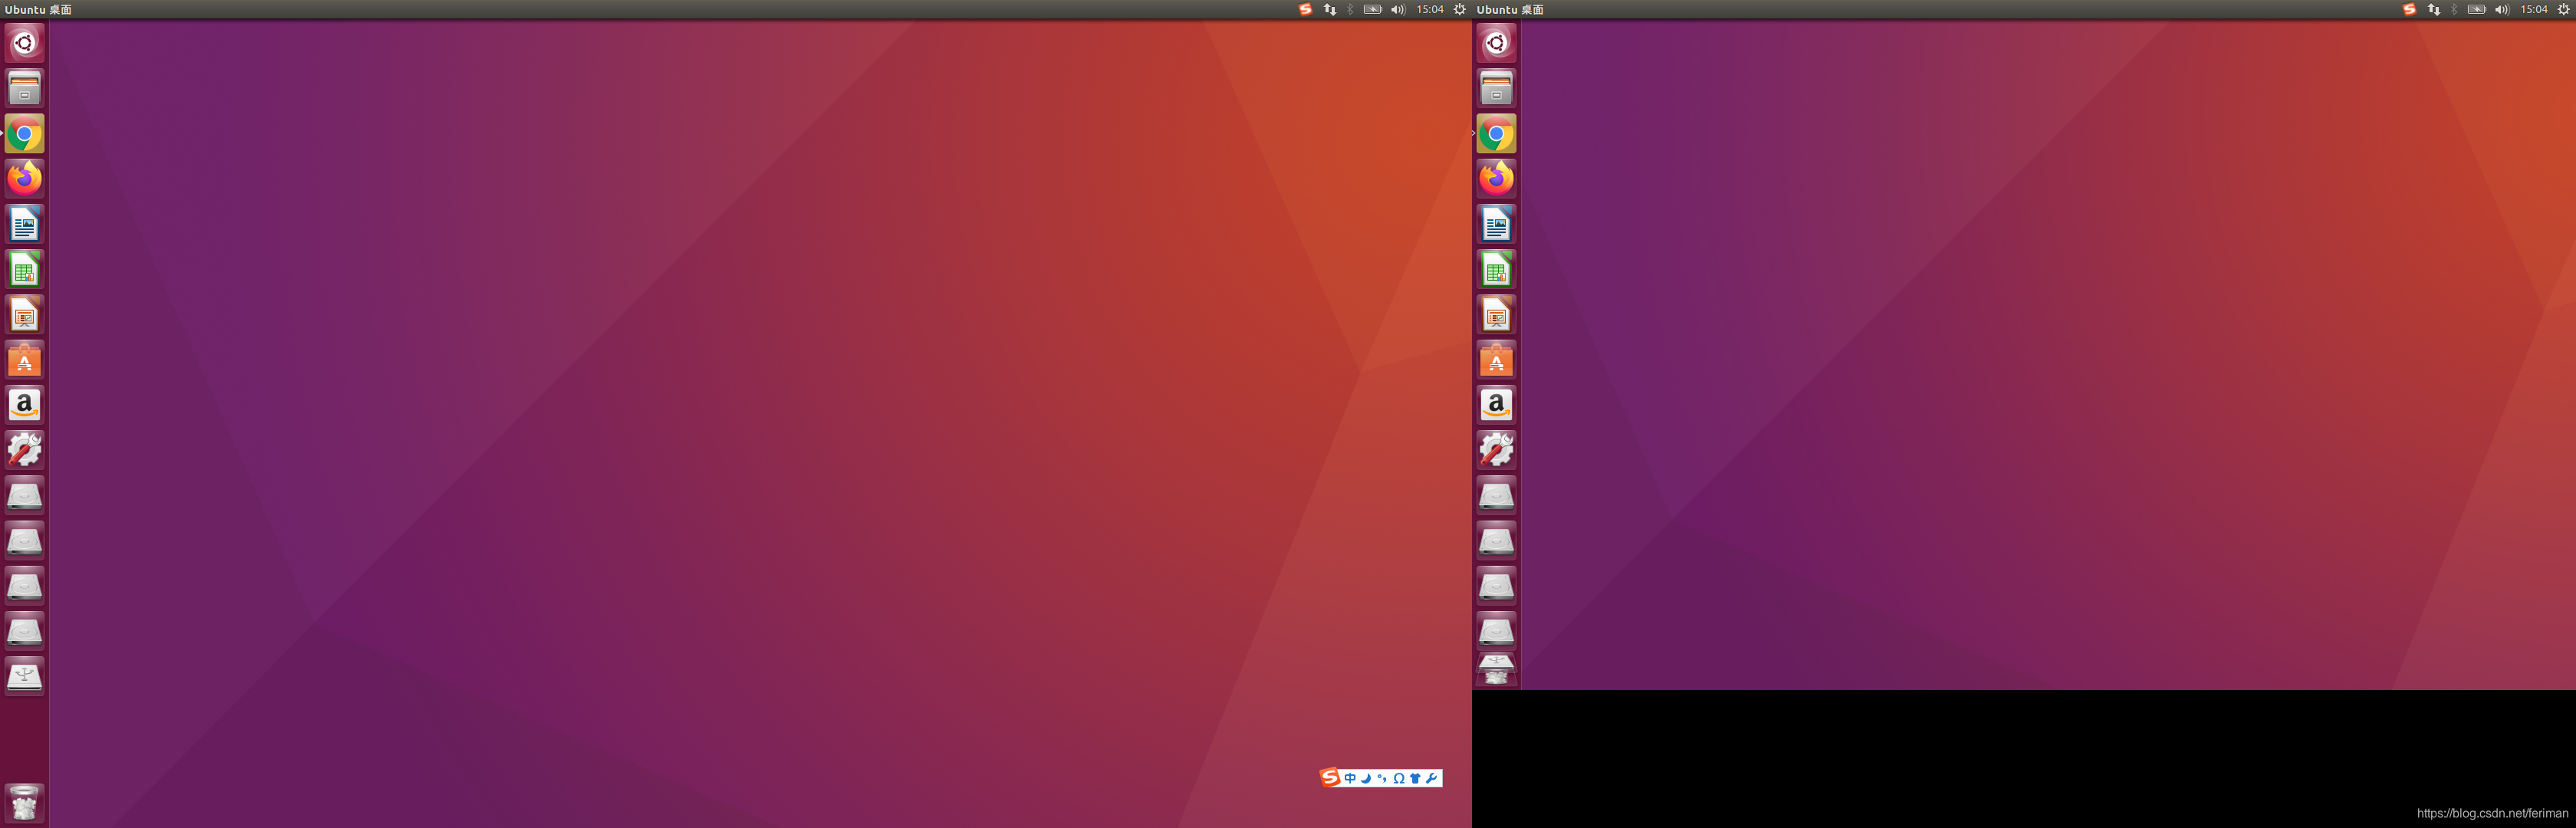Viewport: 2576px width, 828px height.
Task: Click "Ubuntu 桌面" title on left screen panel
Action: pyautogui.click(x=38, y=9)
